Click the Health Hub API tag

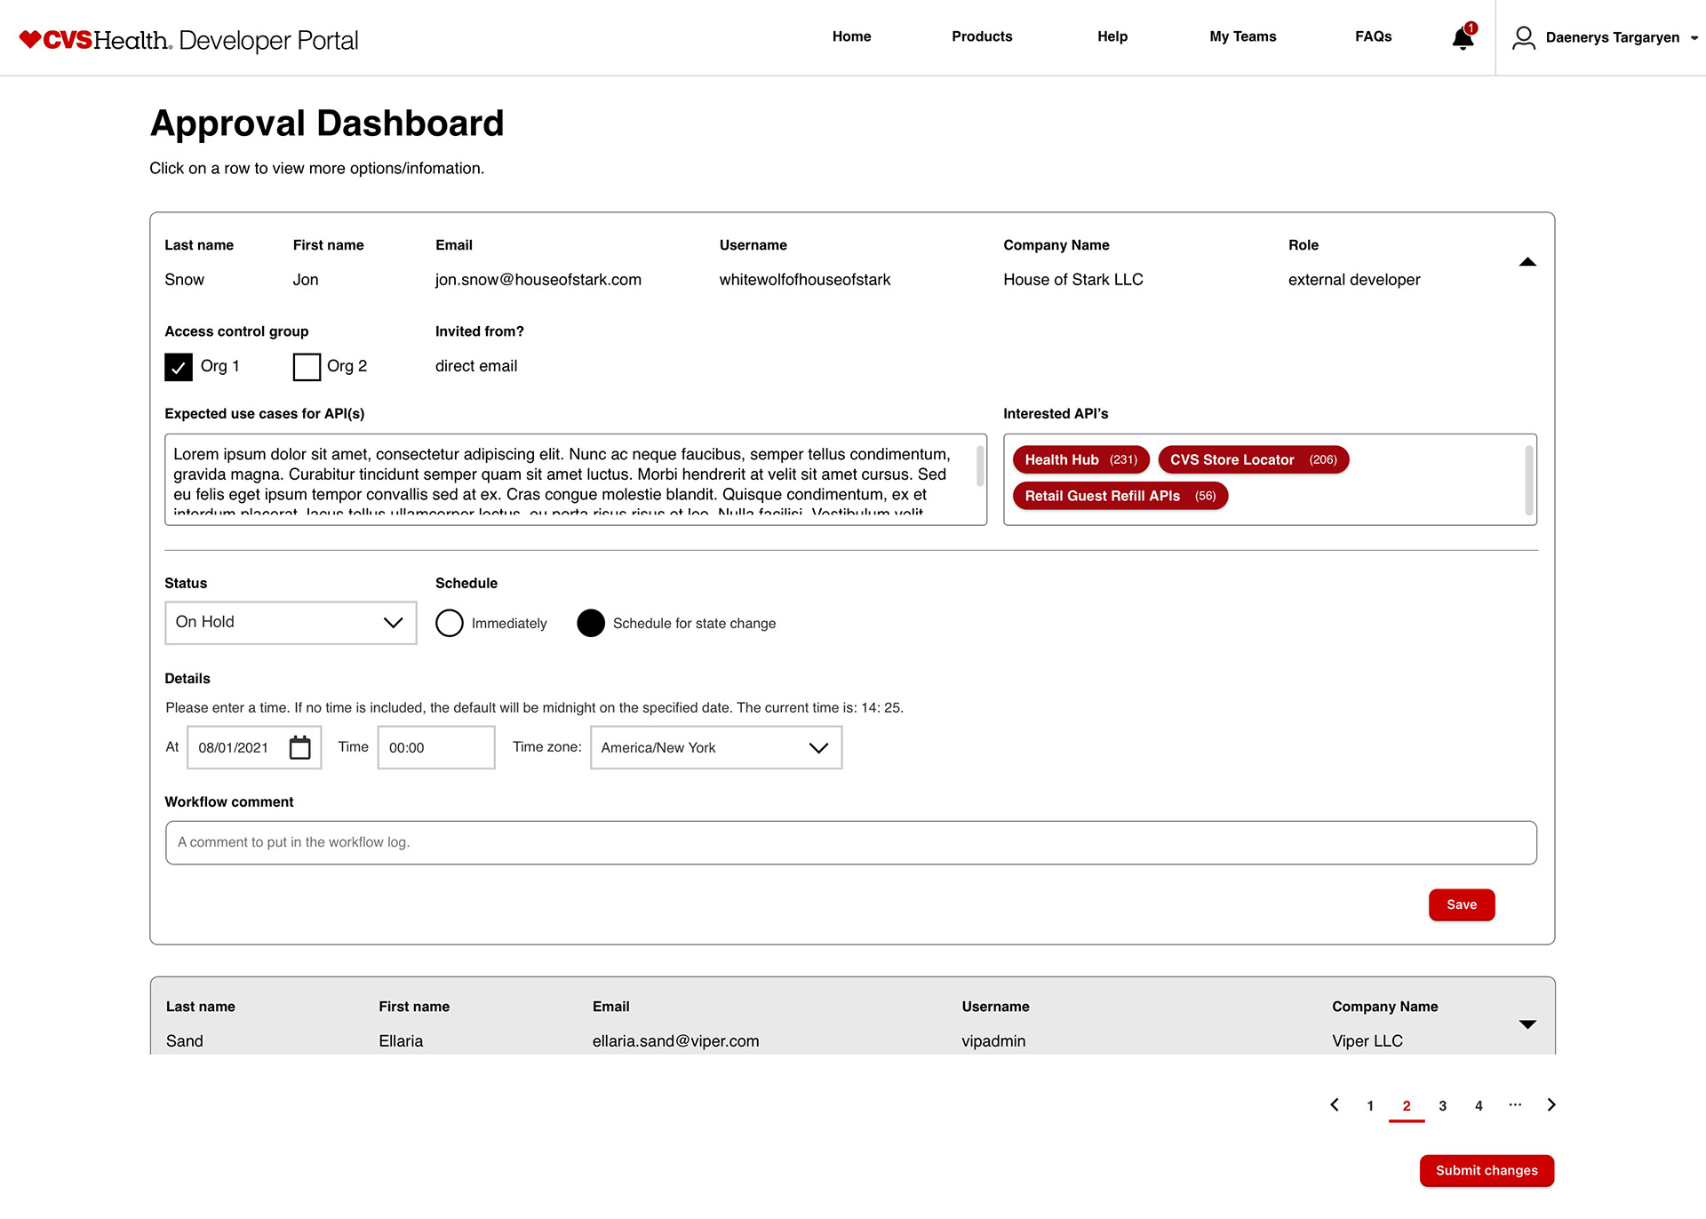[x=1080, y=459]
